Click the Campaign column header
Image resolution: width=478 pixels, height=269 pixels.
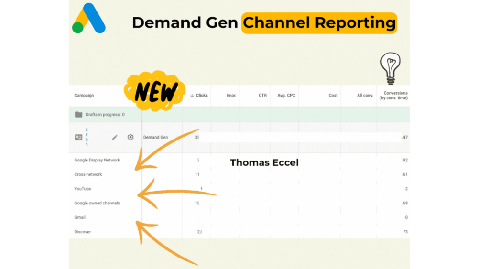click(84, 96)
